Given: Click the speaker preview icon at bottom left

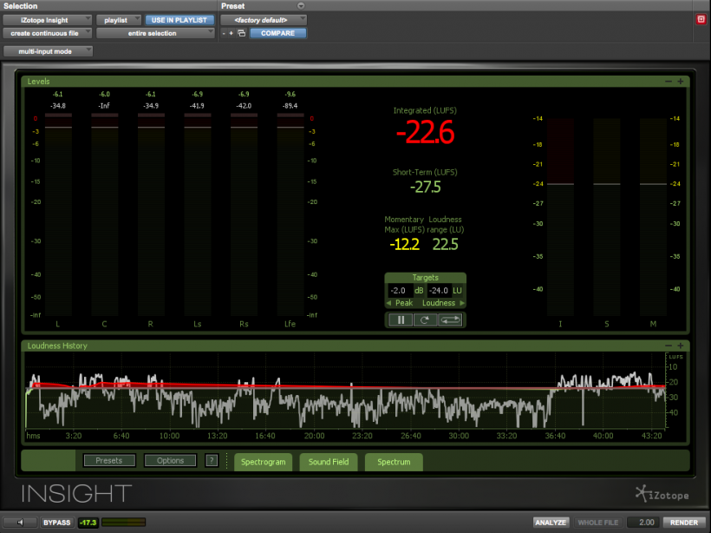Looking at the screenshot, I should 21,523.
